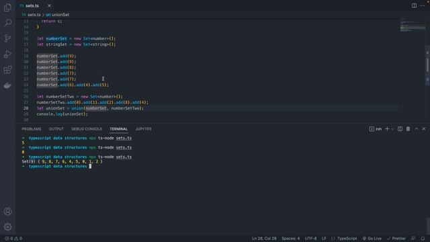This screenshot has width=430, height=242.
Task: Start Go Live server
Action: pos(372,239)
